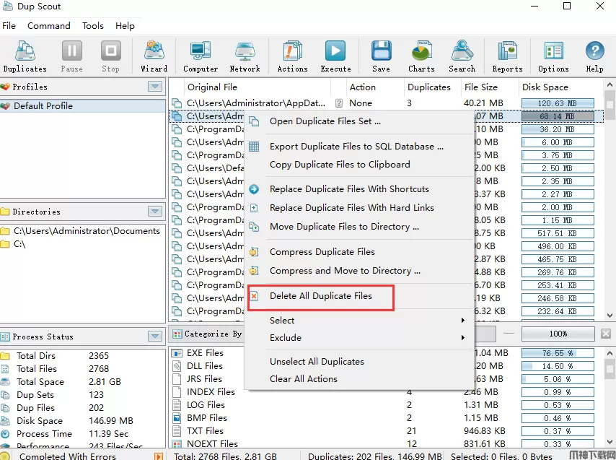Viewport: 616px width, 460px height.
Task: Click the Computer toolbar icon
Action: tap(201, 56)
